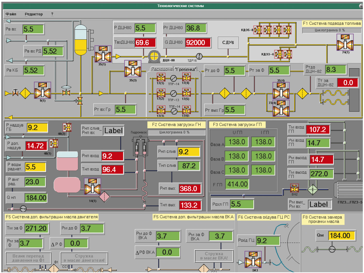Select valve 35(1) icon
This screenshot has width=364, height=273.
[x=103, y=54]
